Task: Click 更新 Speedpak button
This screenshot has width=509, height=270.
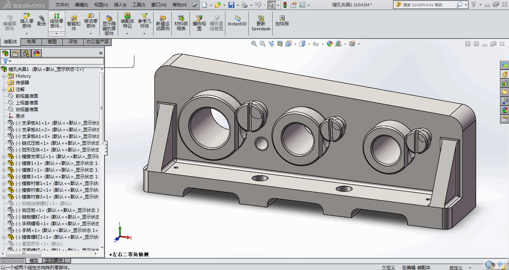Action: [261, 23]
